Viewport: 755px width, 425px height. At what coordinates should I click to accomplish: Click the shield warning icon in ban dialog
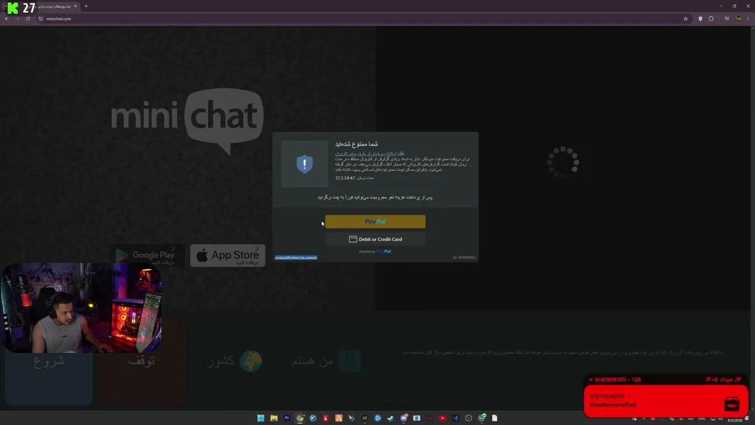click(x=304, y=164)
